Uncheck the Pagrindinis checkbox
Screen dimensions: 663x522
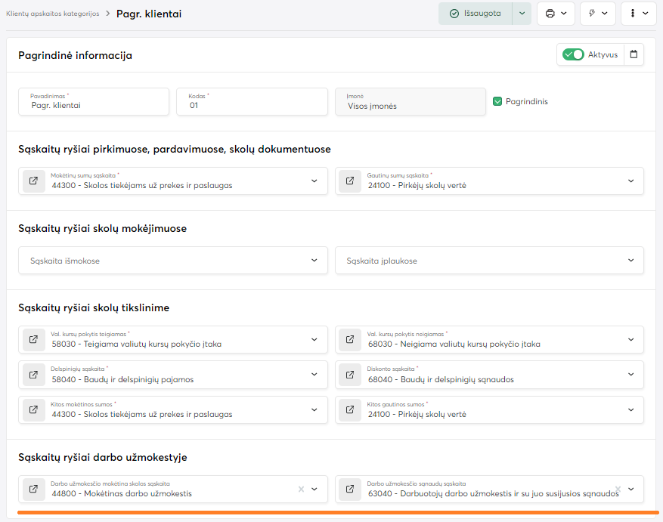click(497, 101)
